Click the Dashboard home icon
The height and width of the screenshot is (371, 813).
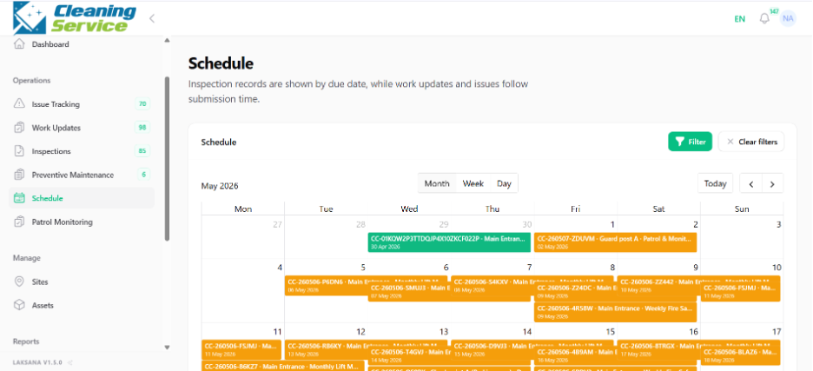pyautogui.click(x=19, y=44)
